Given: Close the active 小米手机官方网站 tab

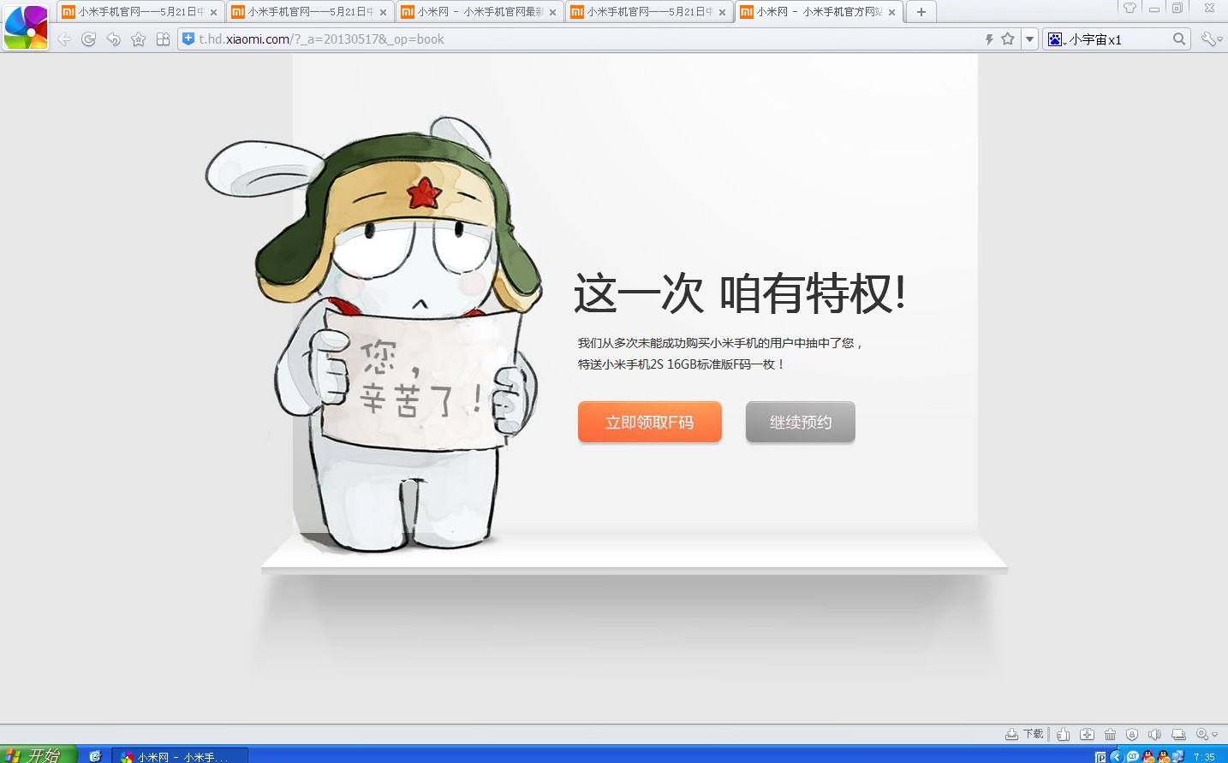Looking at the screenshot, I should pos(892,13).
